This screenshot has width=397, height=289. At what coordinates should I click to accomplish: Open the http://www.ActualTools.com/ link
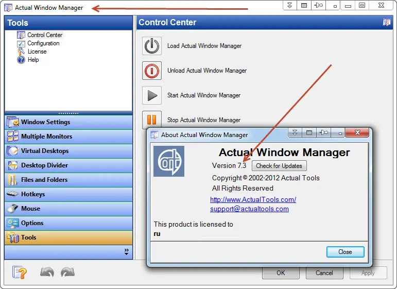click(253, 199)
